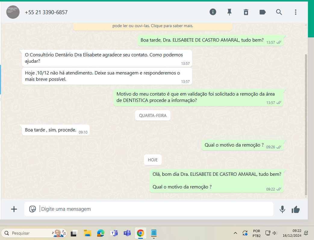This screenshot has width=314, height=240.
Task: Start voice recording with microphone icon
Action: coord(282,209)
